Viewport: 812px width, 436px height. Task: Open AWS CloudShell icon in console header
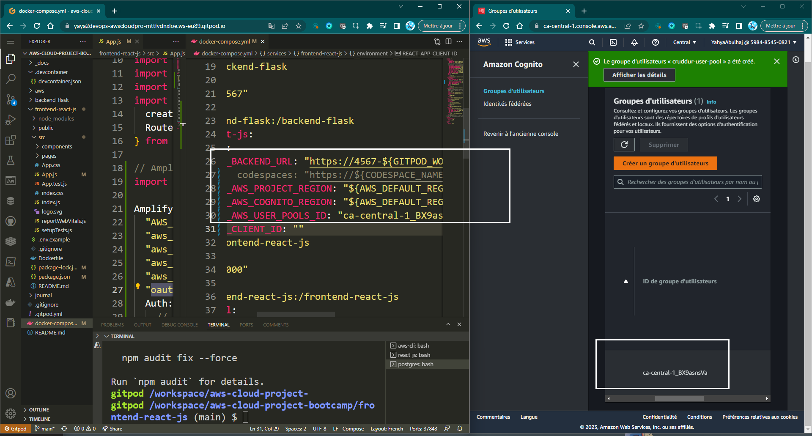pyautogui.click(x=613, y=42)
